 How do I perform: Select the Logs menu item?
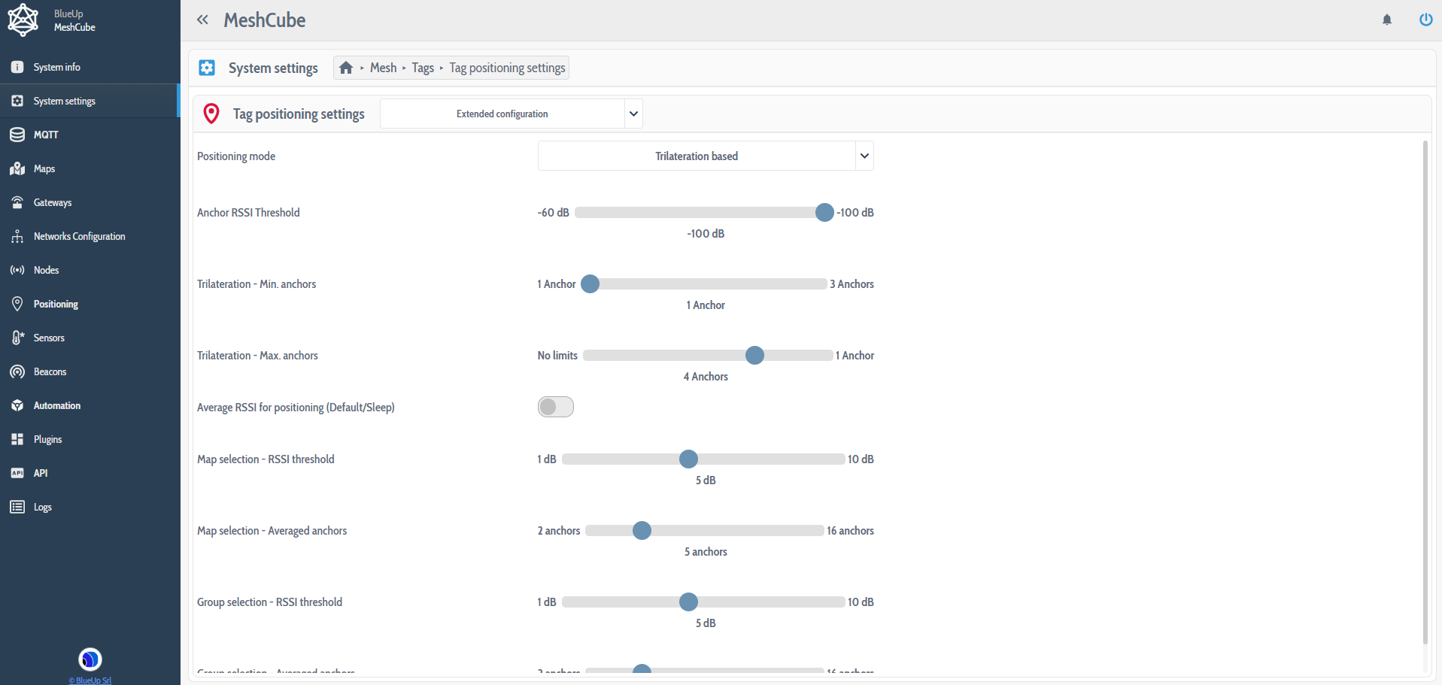42,508
